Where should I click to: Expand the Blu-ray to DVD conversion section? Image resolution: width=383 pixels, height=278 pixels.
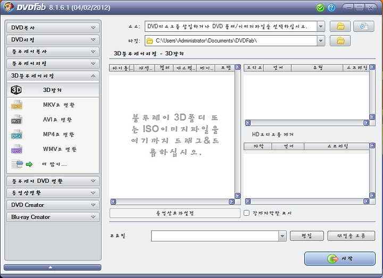(53, 181)
